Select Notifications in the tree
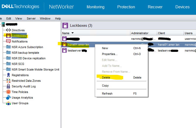Image resolution: width=196 pixels, height=128 pixels. [x=20, y=41]
